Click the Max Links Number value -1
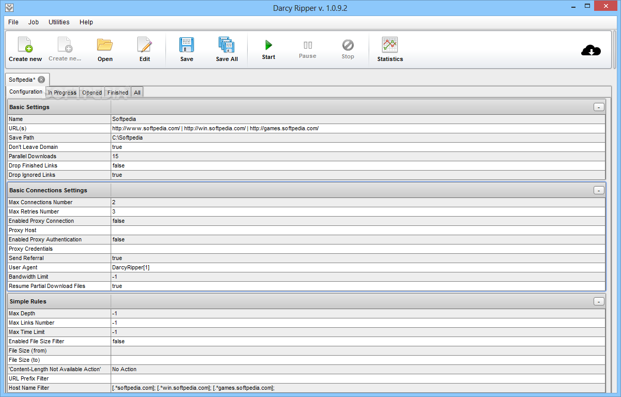Screen dimensions: 621x397 [x=358, y=323]
